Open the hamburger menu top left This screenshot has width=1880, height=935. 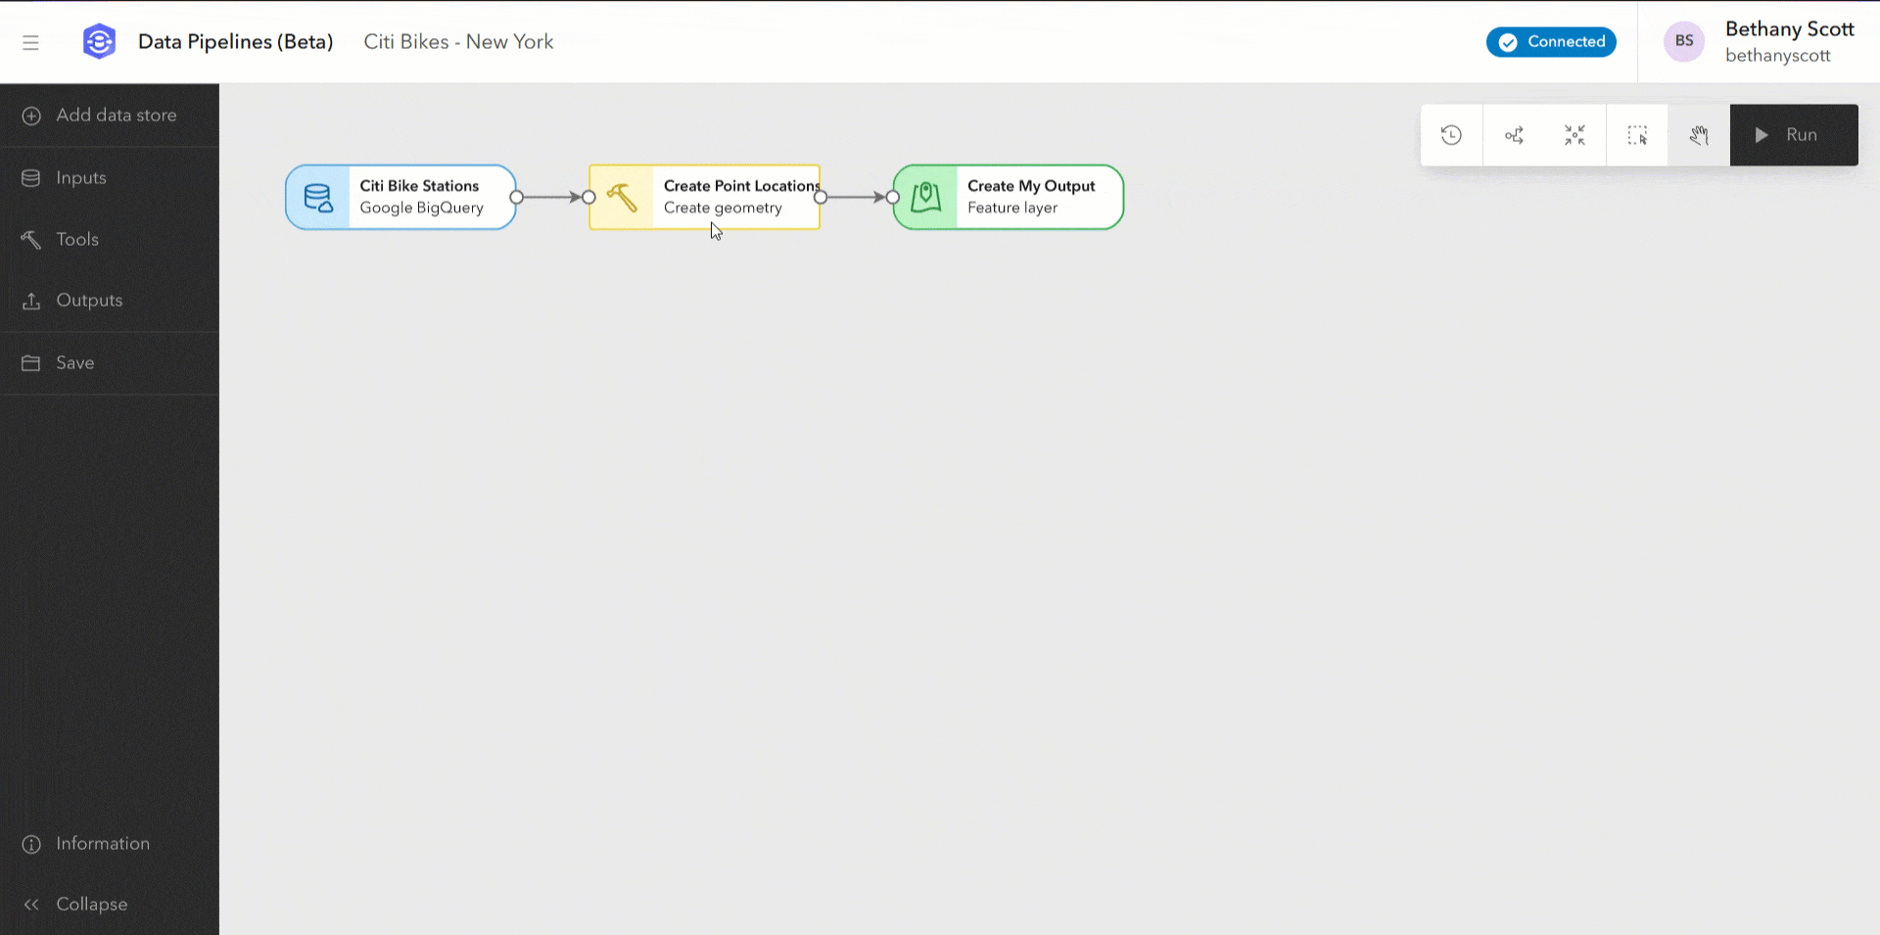coord(31,42)
